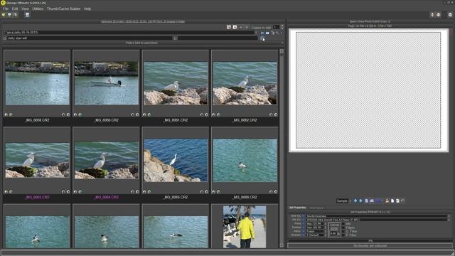Click the first icon in the main toolbar
455x256 pixels.
(x=4, y=14)
